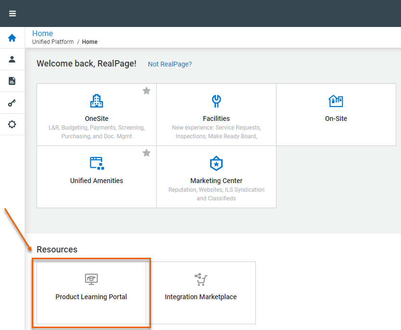Click the Product Learning Portal monitor icon
Image resolution: width=401 pixels, height=330 pixels.
[x=91, y=279]
